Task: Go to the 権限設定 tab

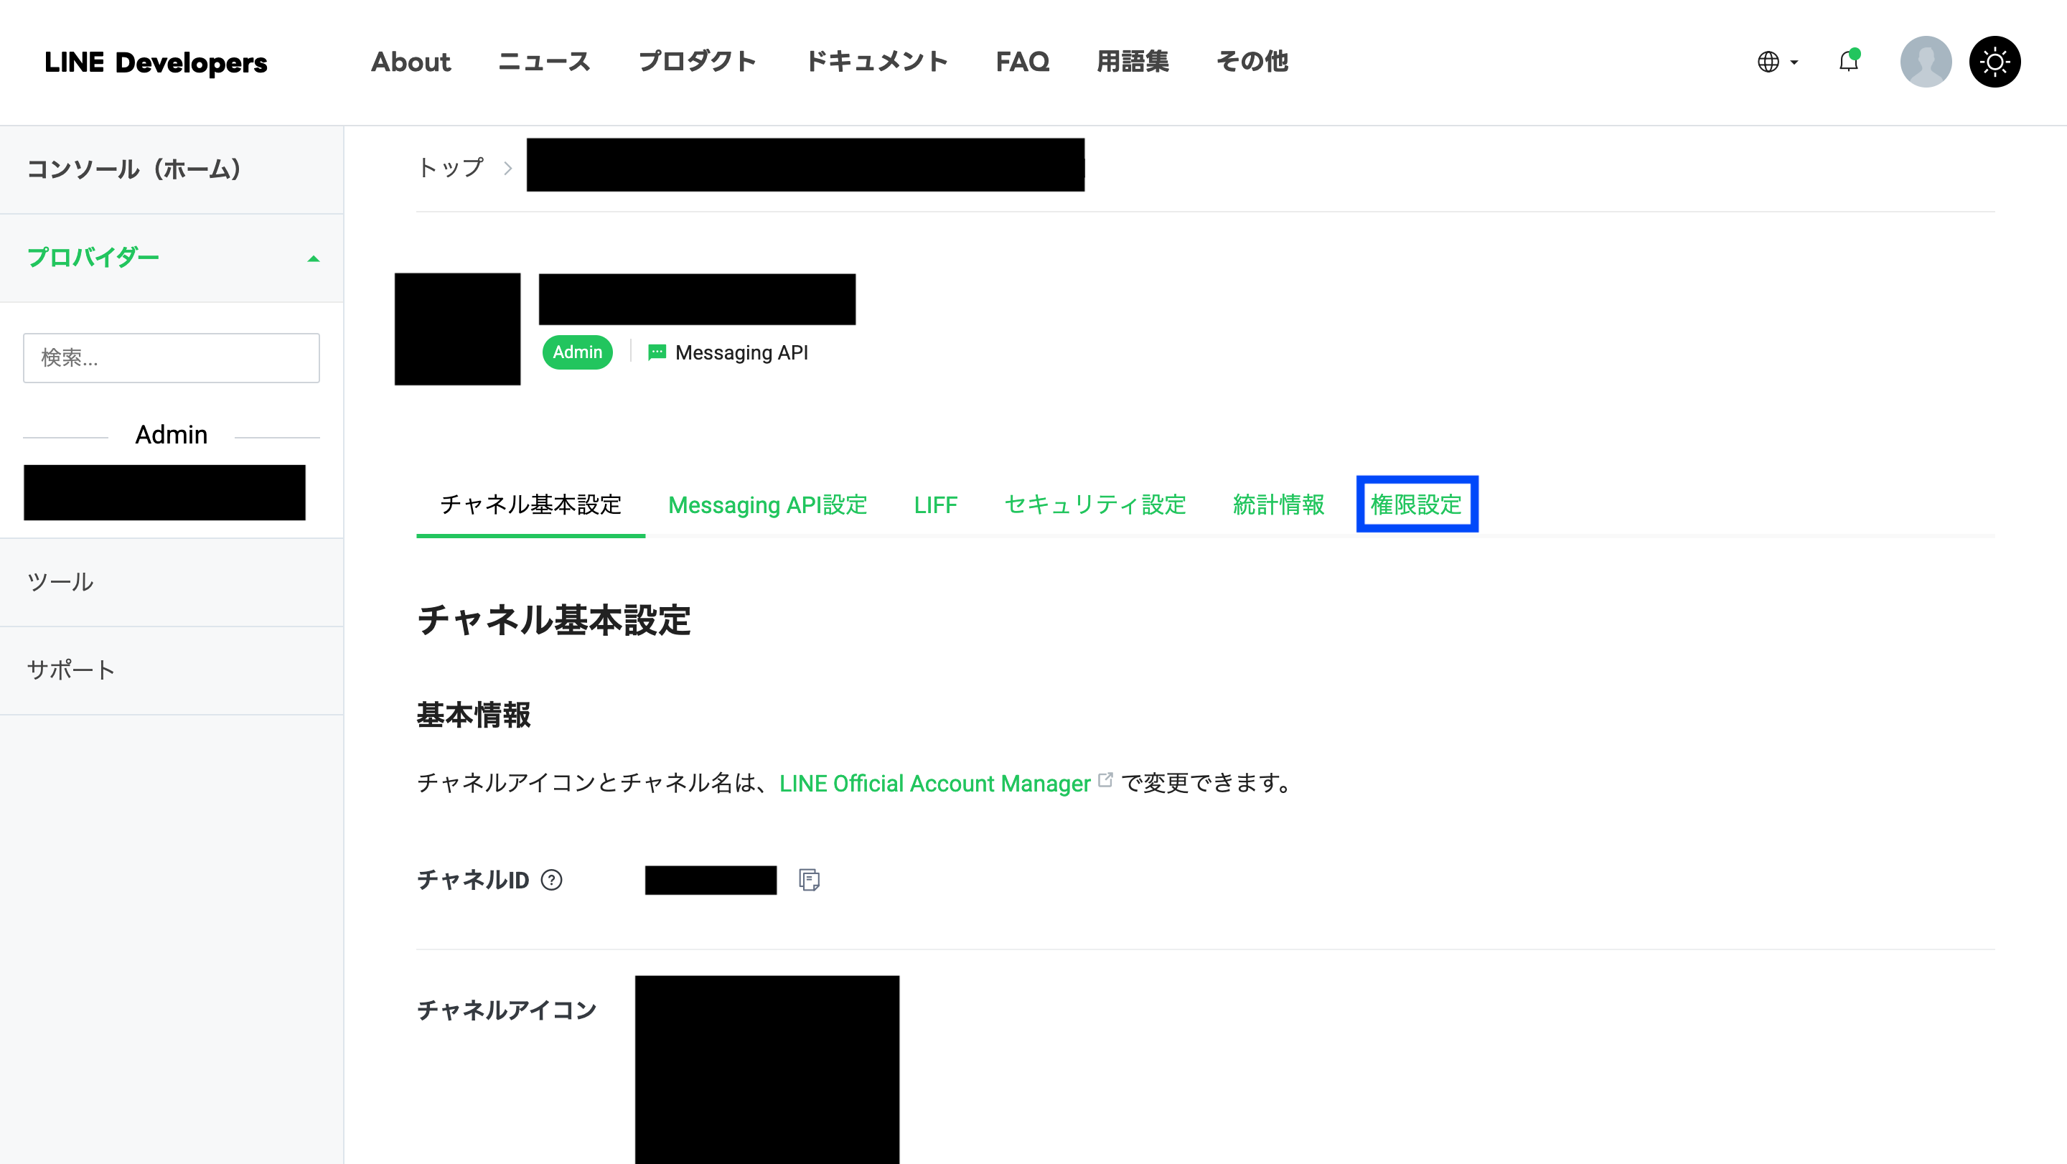Action: point(1416,504)
